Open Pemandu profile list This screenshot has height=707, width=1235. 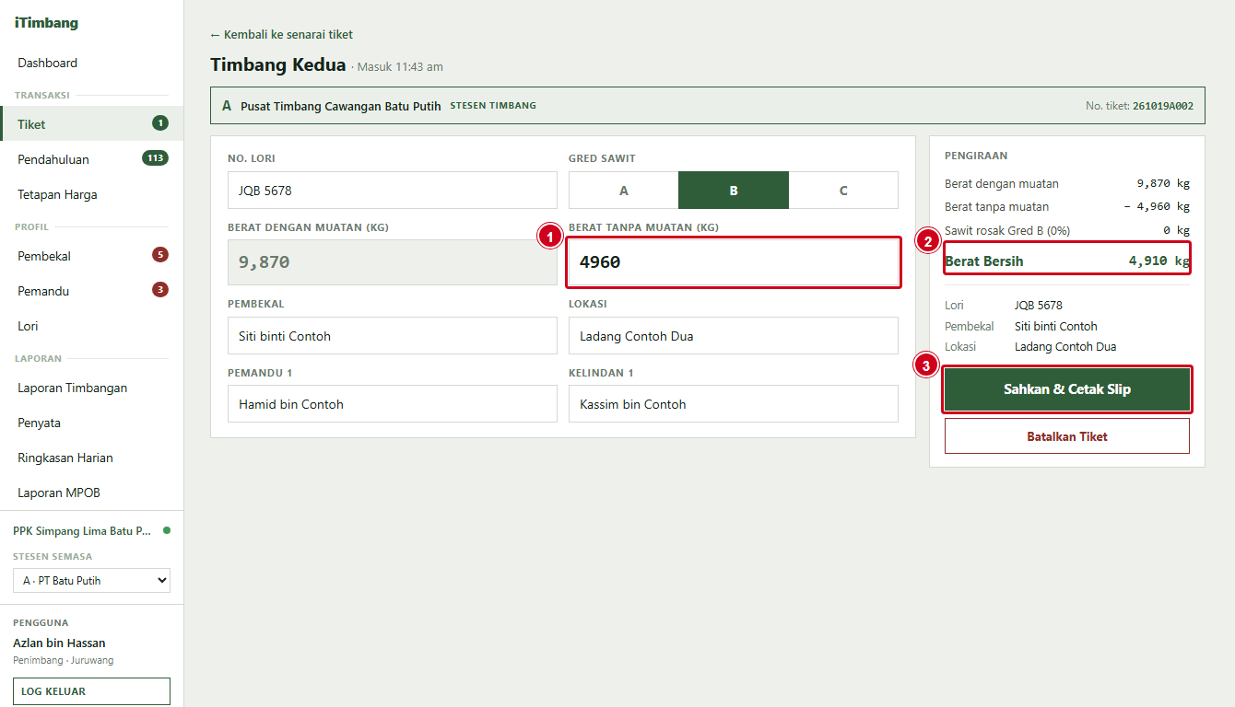91,291
